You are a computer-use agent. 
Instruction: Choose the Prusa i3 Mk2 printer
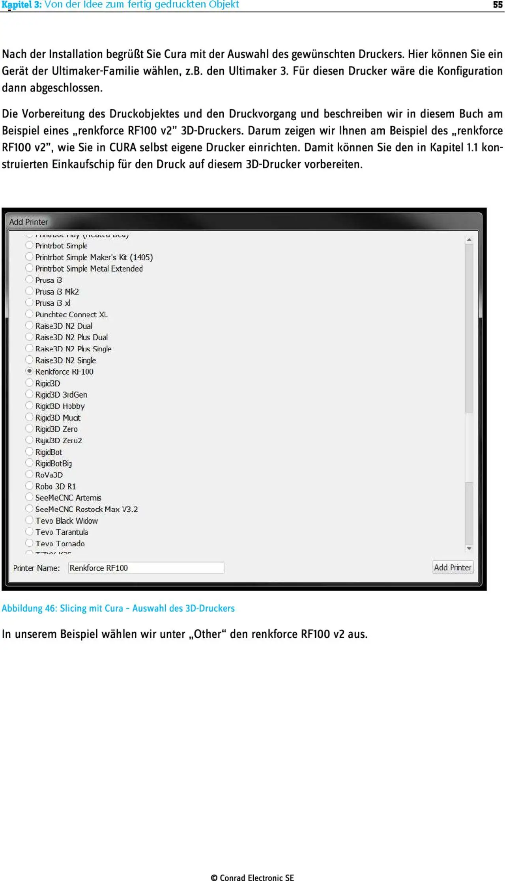point(29,291)
